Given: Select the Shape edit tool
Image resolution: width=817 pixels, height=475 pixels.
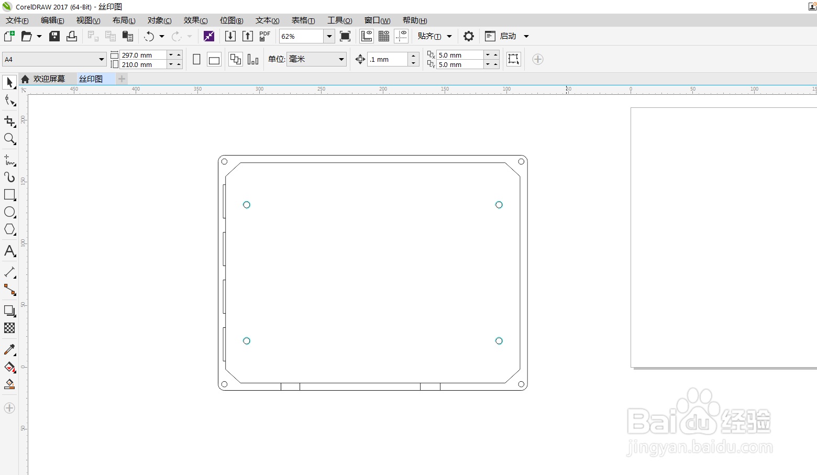Looking at the screenshot, I should pyautogui.click(x=9, y=100).
